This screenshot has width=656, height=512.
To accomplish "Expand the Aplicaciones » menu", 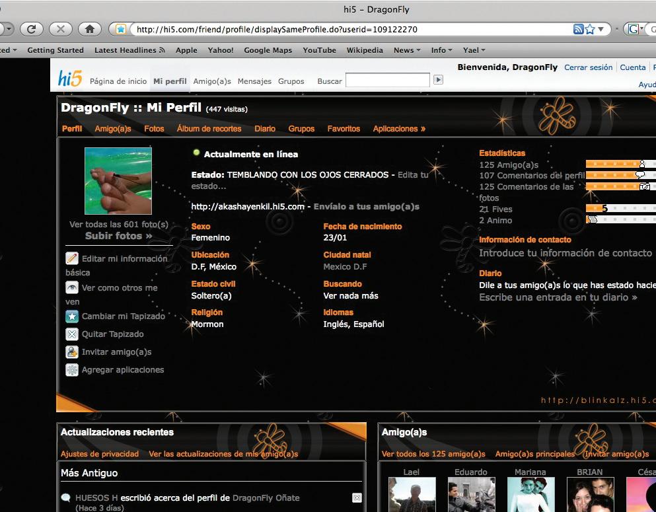I will (x=399, y=128).
